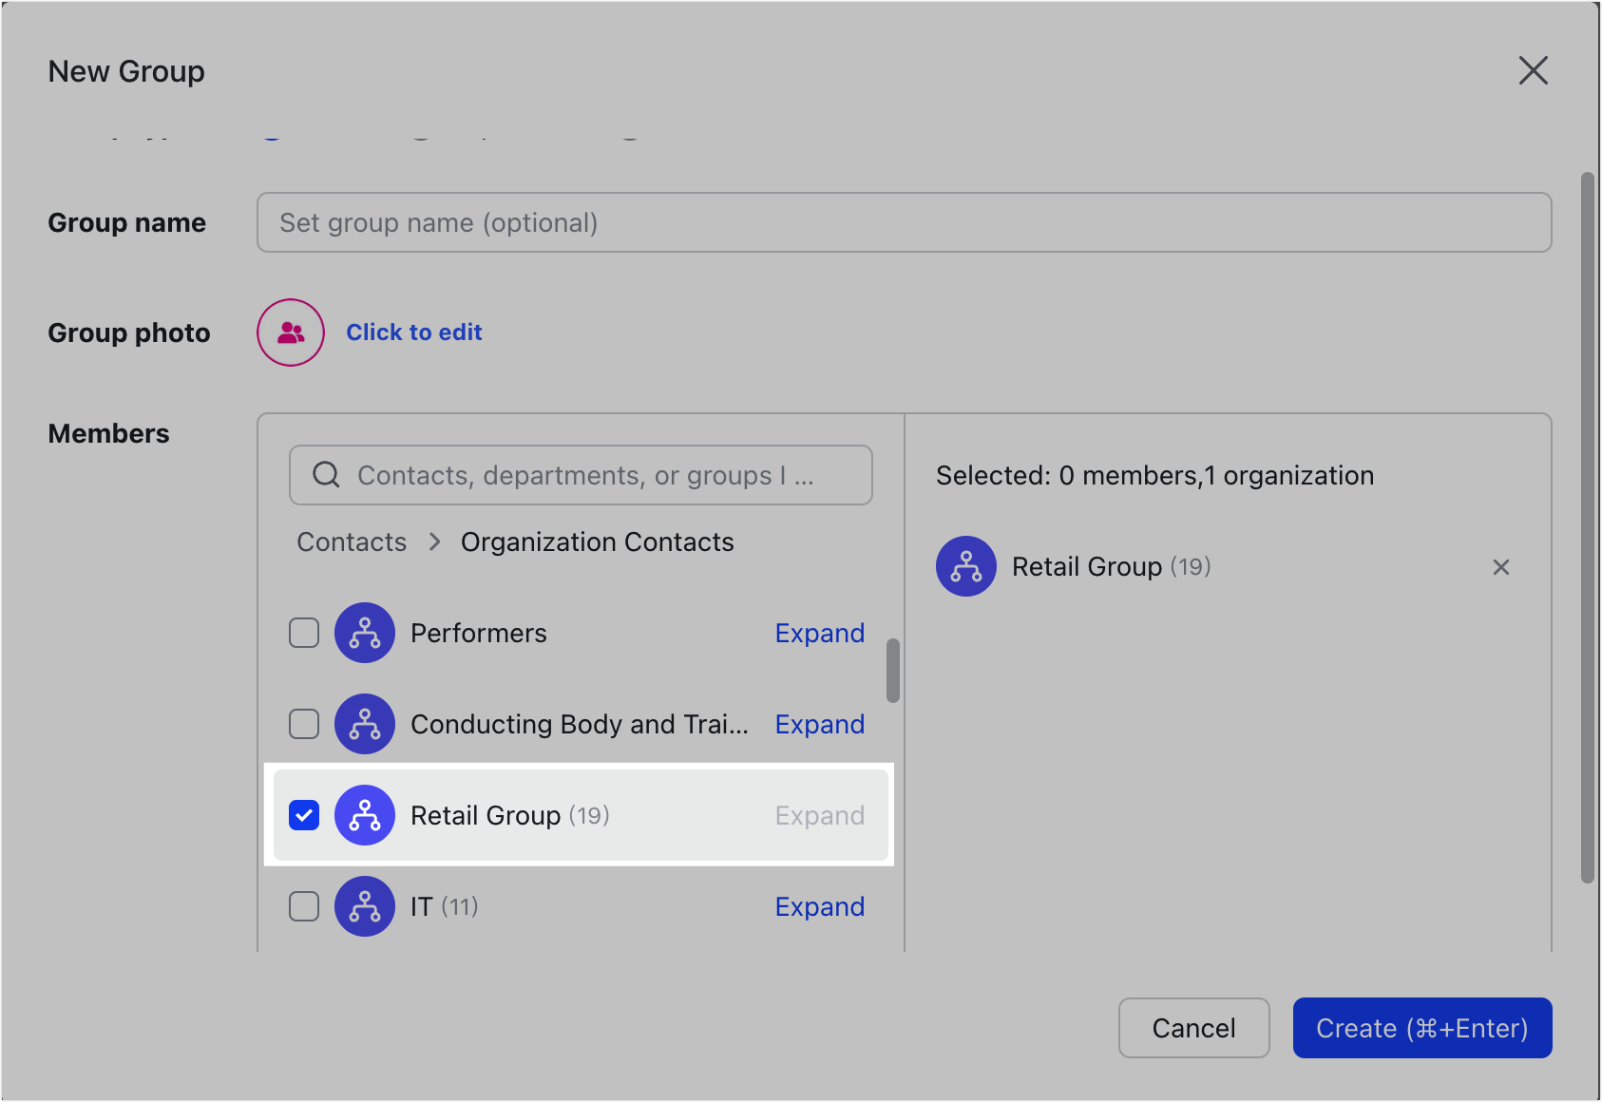Go back to Contacts breadcrumb

(351, 541)
